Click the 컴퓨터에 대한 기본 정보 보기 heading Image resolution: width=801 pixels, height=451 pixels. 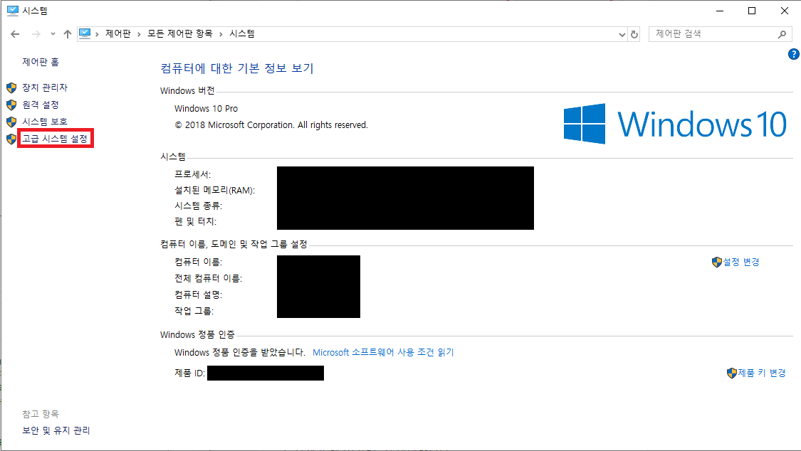point(237,68)
